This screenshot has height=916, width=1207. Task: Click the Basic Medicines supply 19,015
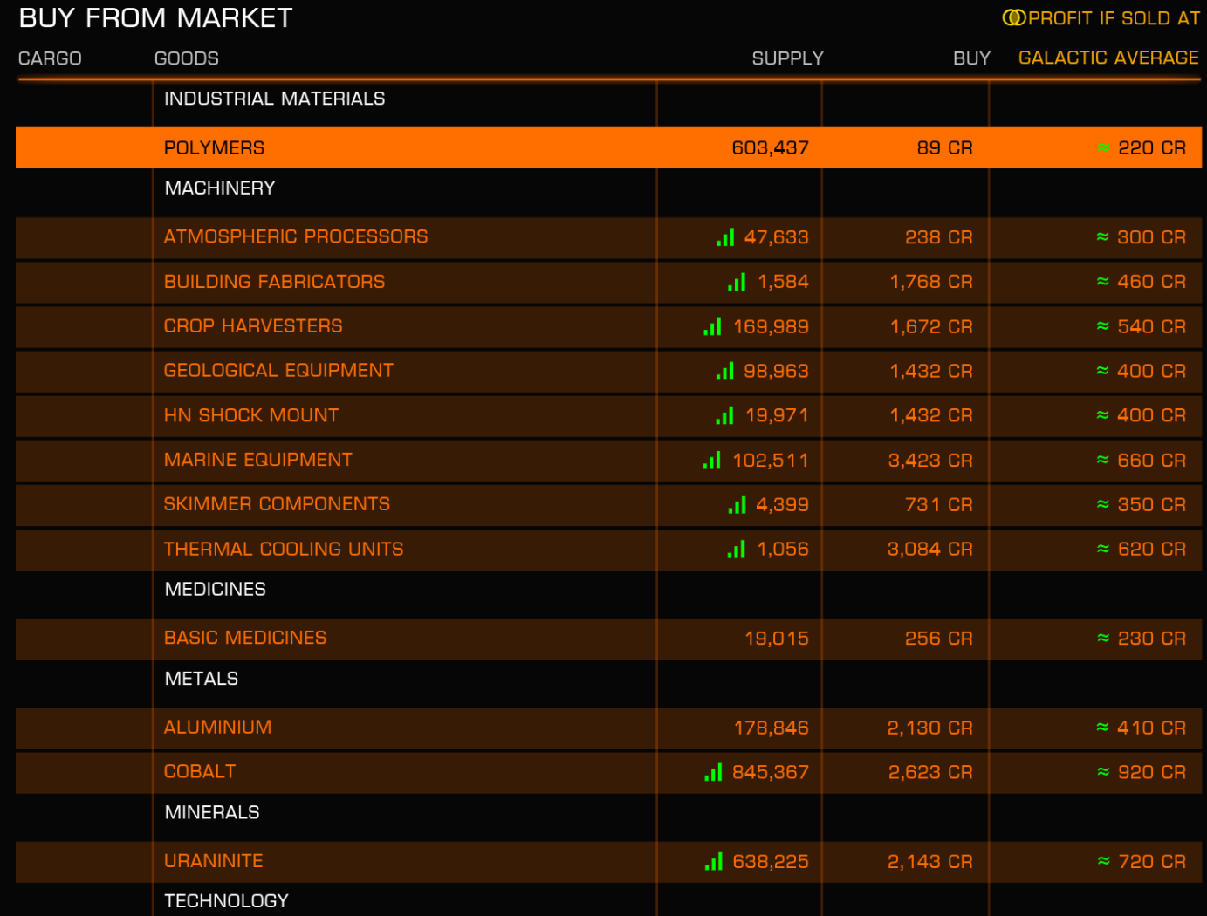[777, 639]
